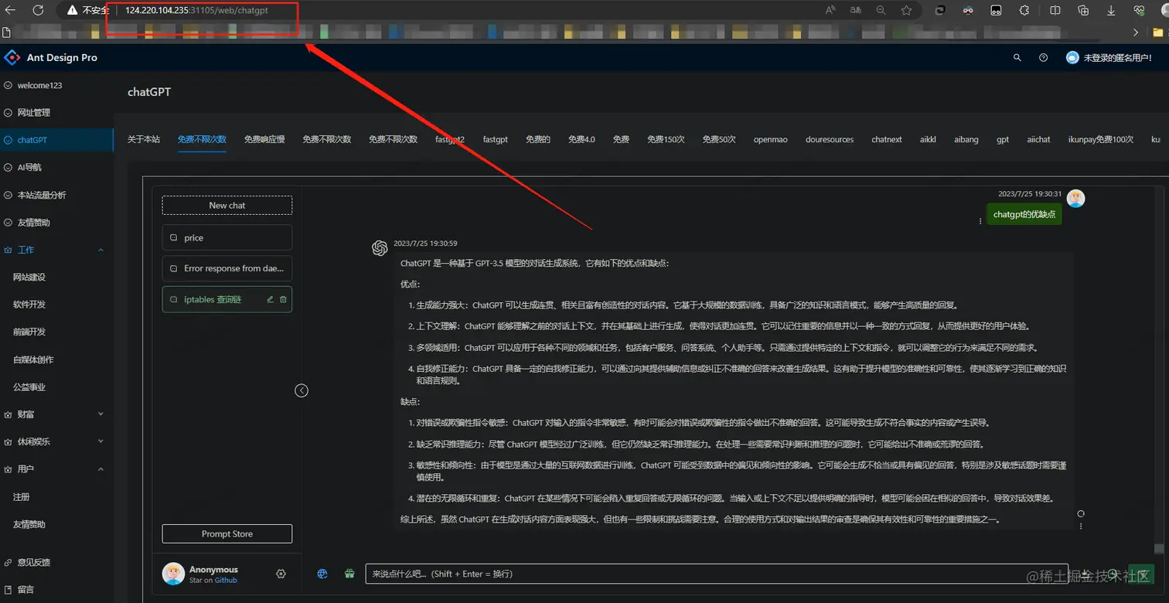
Task: Open the search magnifier in the site header
Action: pos(1017,57)
